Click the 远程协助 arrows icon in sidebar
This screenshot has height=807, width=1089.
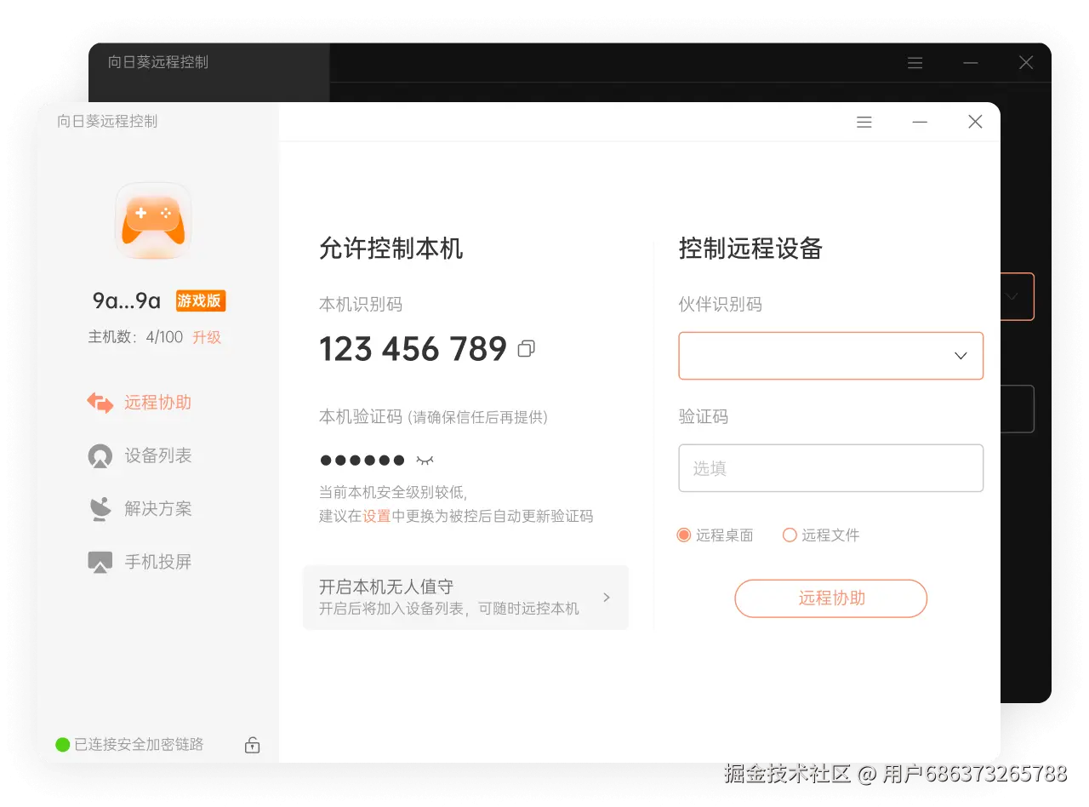100,403
